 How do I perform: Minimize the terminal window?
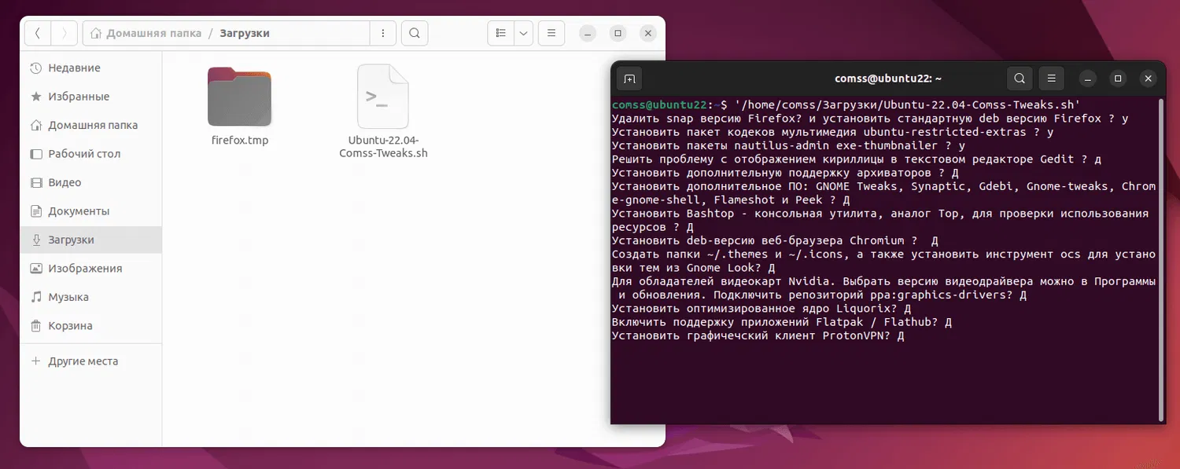point(1087,79)
